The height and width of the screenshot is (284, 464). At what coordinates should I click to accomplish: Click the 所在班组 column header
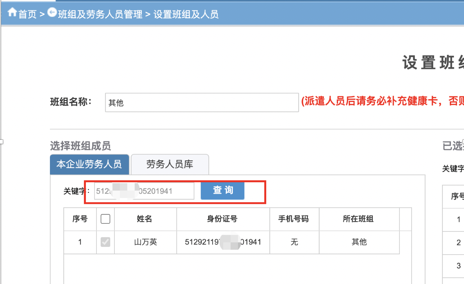(358, 219)
